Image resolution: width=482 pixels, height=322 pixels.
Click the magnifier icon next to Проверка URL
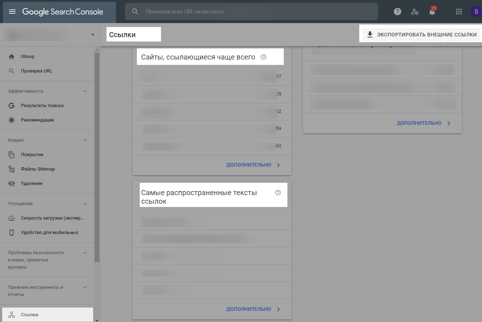click(12, 71)
